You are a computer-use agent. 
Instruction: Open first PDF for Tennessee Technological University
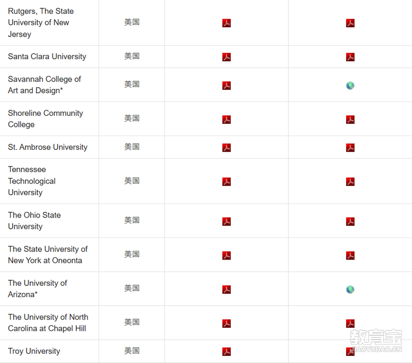click(227, 182)
